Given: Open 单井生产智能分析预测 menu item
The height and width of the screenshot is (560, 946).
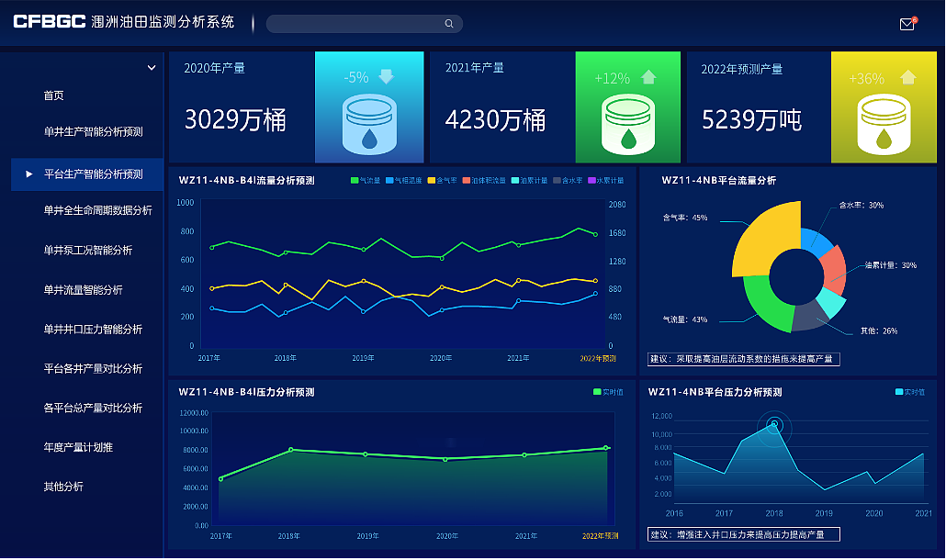Looking at the screenshot, I should click(93, 131).
